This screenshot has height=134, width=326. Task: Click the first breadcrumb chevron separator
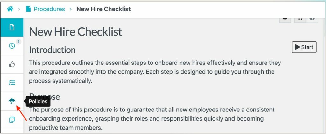pos(19,9)
